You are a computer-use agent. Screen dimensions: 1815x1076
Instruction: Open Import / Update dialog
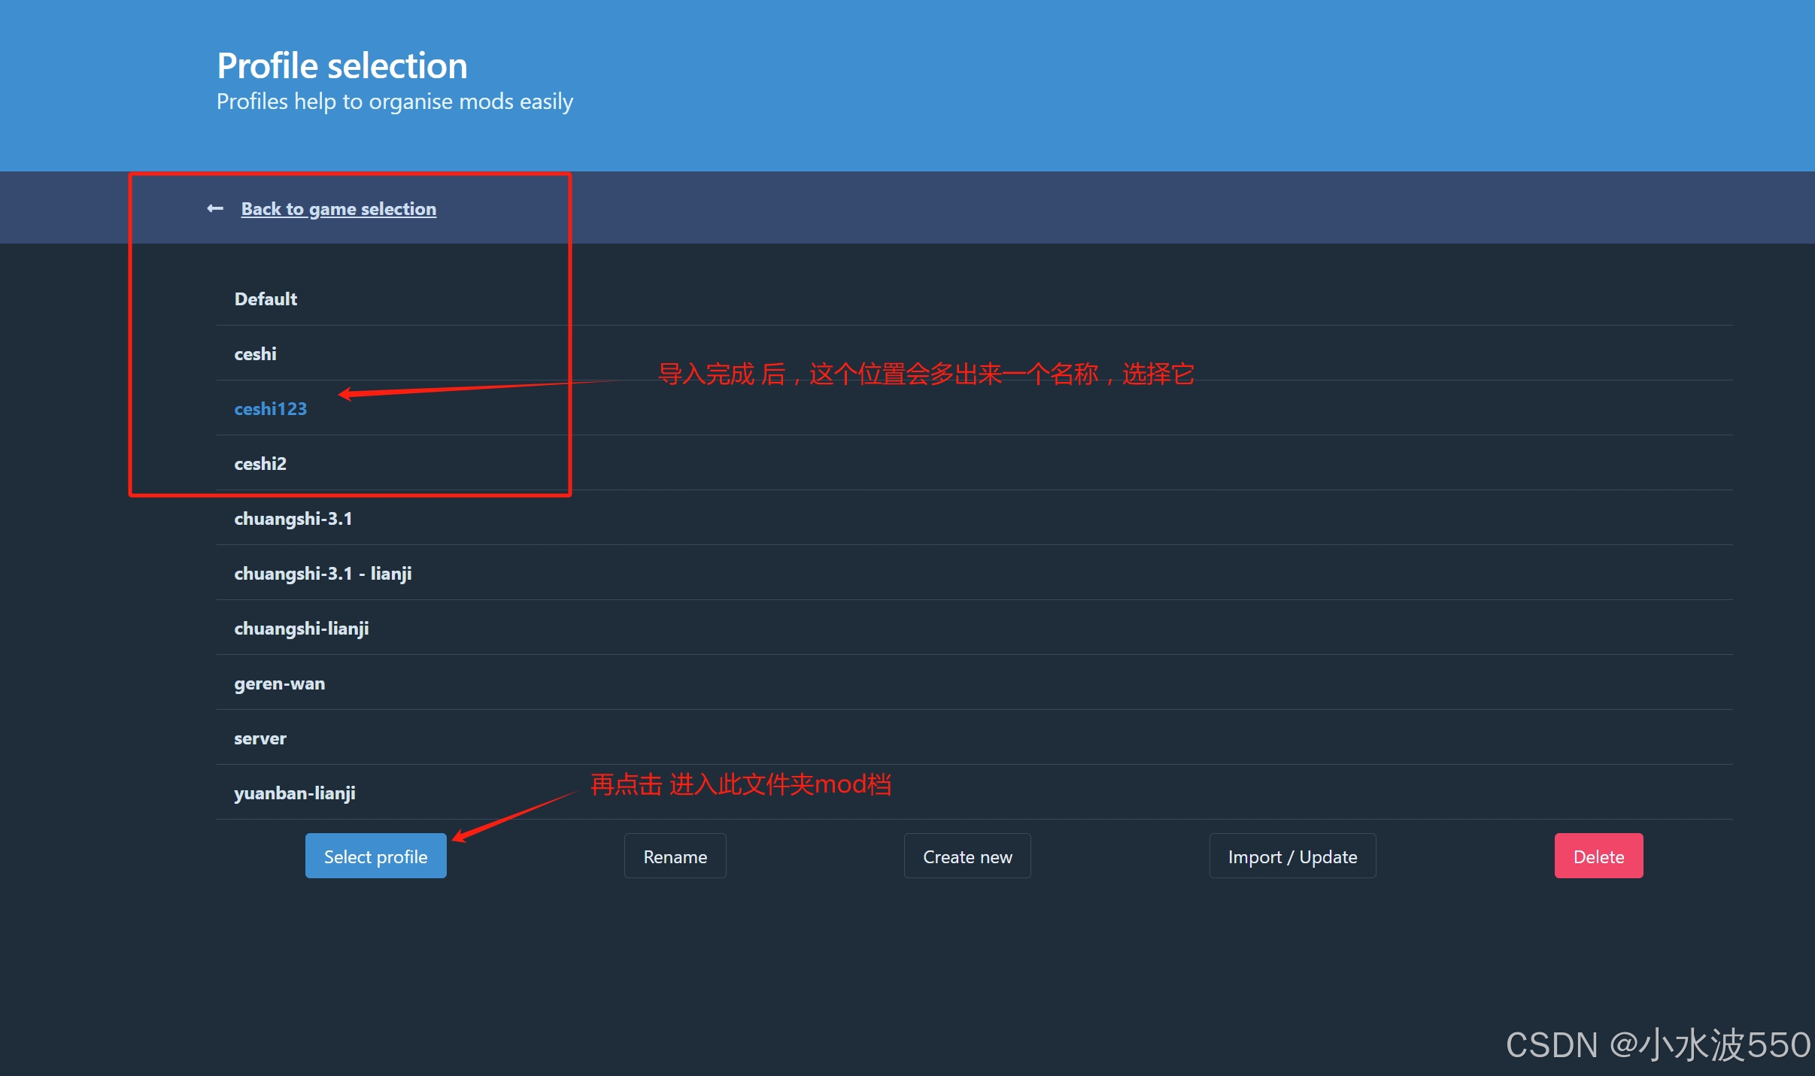1291,856
